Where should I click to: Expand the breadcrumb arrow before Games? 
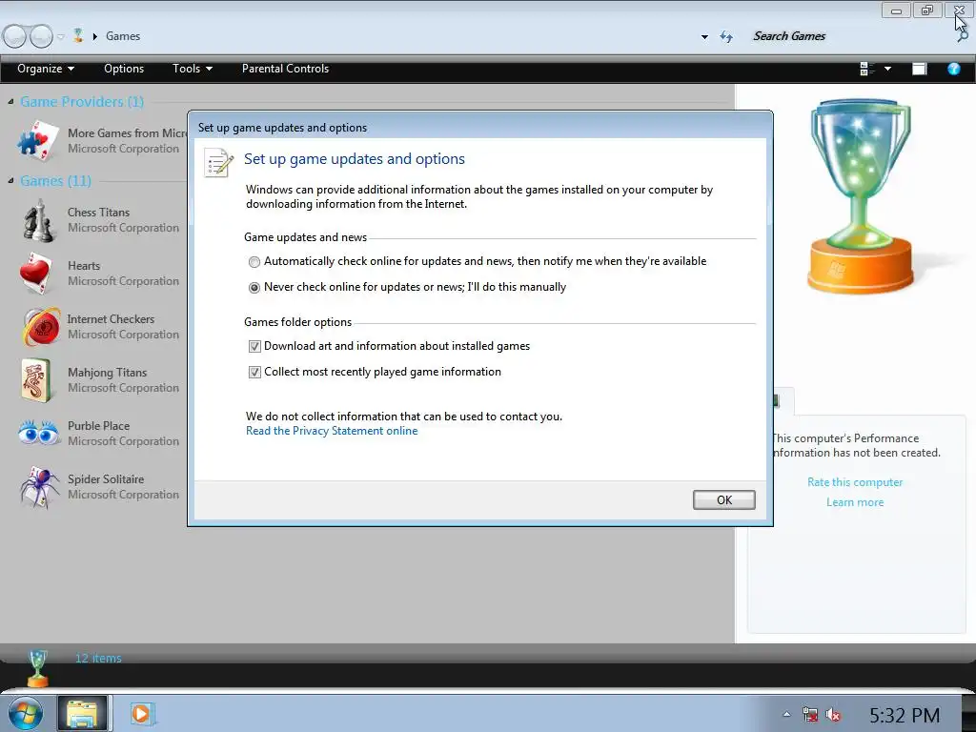[x=94, y=37]
